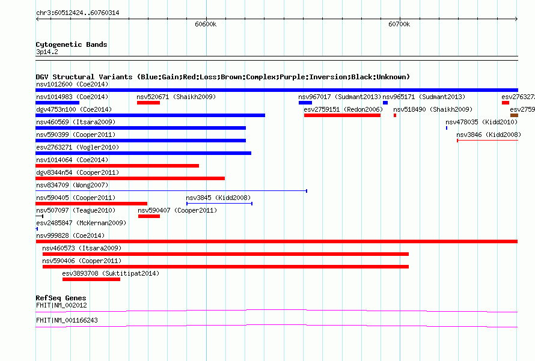This screenshot has height=361, width=535.
Task: Click the 3p14.2 cytogenetic band label
Action: [x=47, y=52]
